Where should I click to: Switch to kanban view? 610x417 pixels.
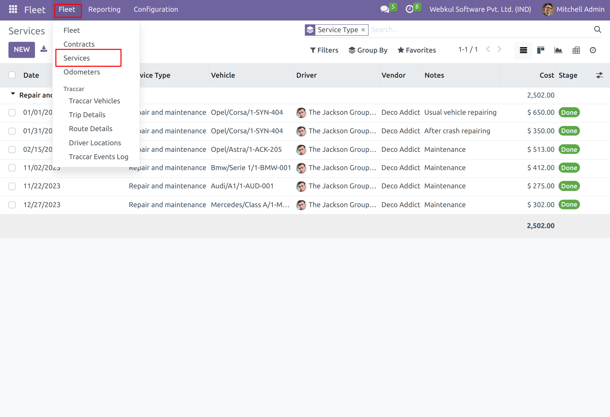pyautogui.click(x=541, y=50)
